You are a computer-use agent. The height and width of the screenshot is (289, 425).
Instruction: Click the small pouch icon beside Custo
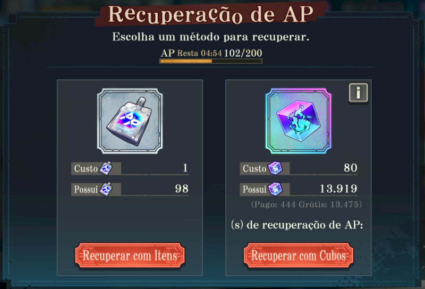coord(106,168)
